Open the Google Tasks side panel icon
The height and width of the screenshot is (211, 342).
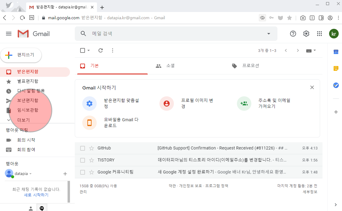[x=336, y=85]
